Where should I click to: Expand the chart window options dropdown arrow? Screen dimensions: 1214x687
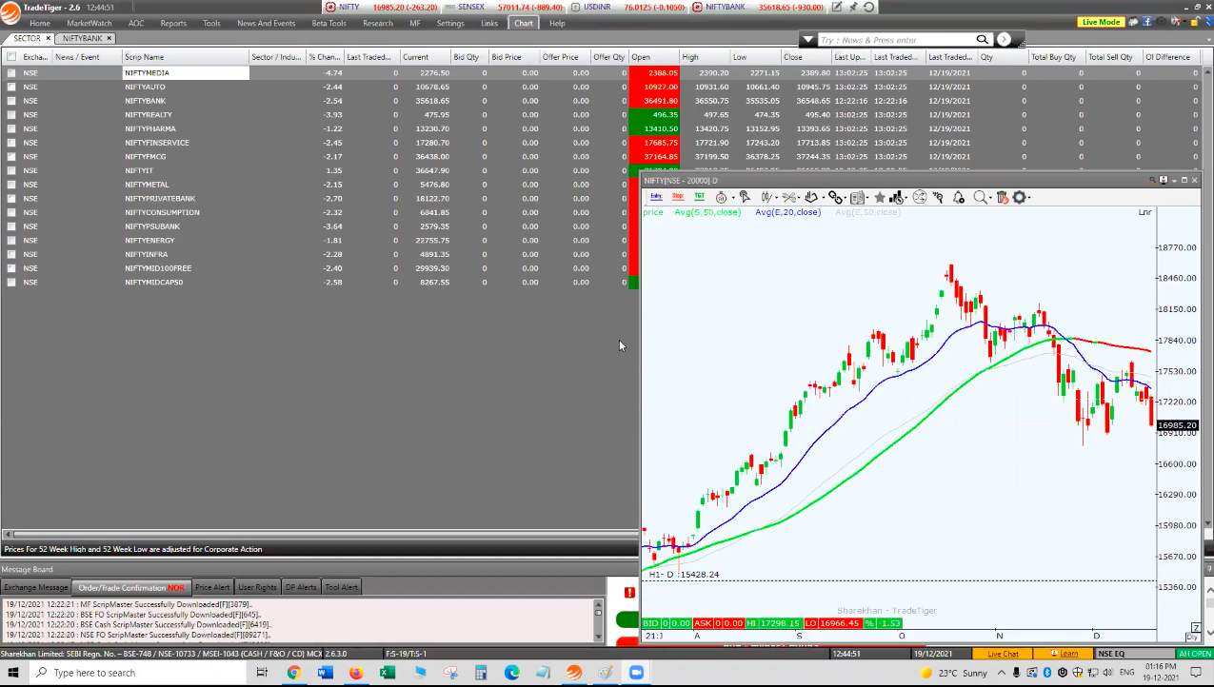tap(1174, 180)
